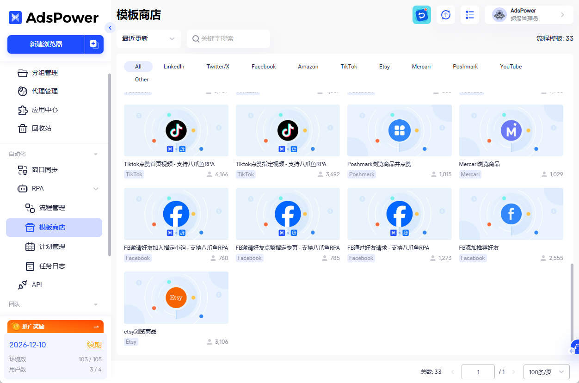
Task: Click the 关键字搜索 search field
Action: pos(228,39)
